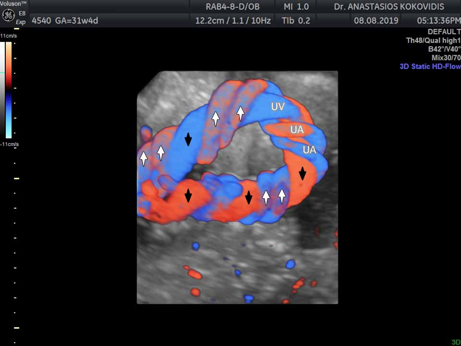461x346 pixels.
Task: Click the 'DEFAULT' preset label
Action: tap(444, 32)
